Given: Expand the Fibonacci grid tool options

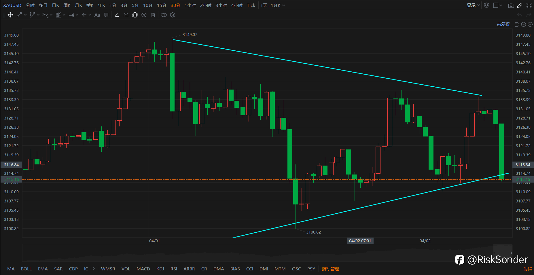Looking at the screenshot, I should [x=64, y=15].
